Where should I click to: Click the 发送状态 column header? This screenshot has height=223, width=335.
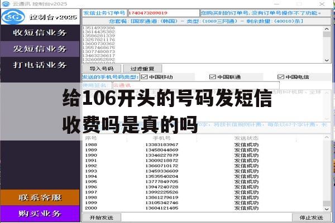pos(246,138)
